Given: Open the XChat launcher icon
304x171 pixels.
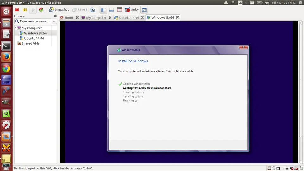Looking at the screenshot, I should coord(6,148).
